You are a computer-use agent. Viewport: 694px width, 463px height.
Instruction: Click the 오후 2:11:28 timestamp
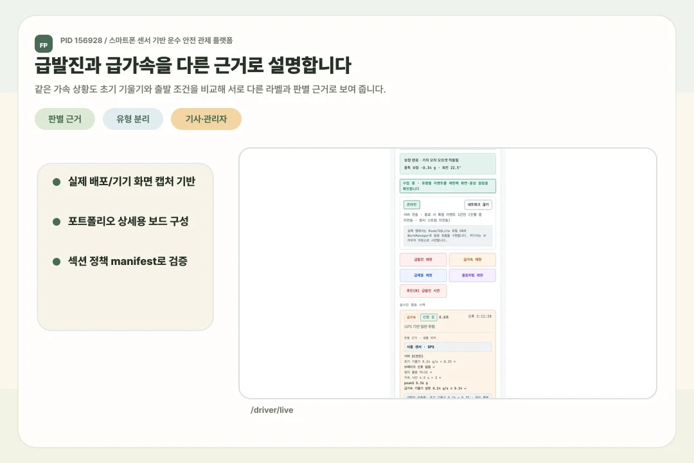480,316
